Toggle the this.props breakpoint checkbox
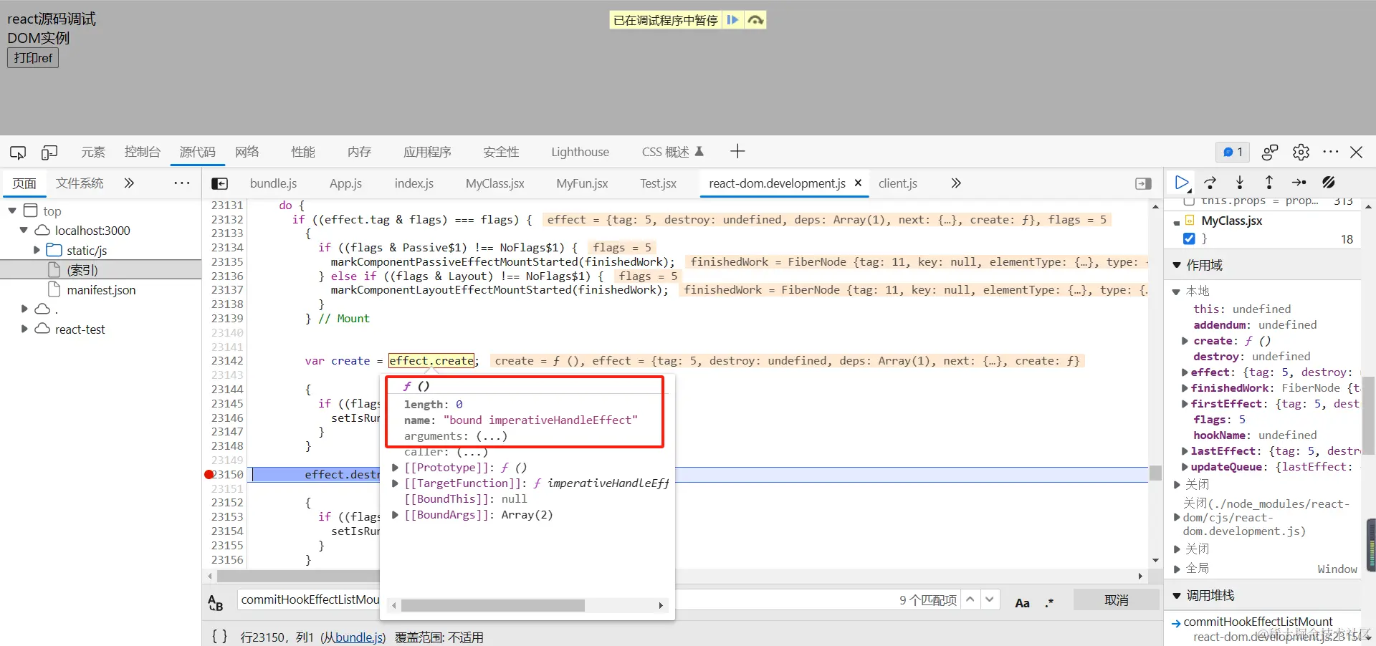 pyautogui.click(x=1190, y=202)
